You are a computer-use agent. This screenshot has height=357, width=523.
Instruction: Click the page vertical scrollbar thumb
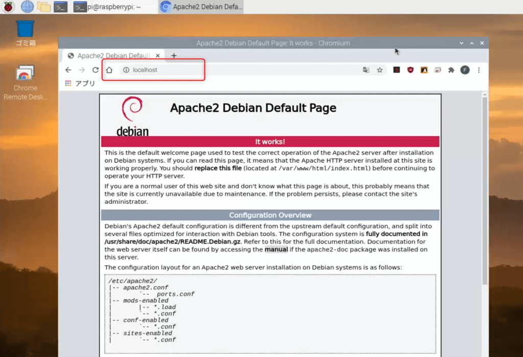click(x=485, y=191)
